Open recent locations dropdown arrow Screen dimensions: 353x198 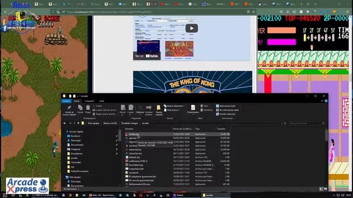(x=74, y=123)
